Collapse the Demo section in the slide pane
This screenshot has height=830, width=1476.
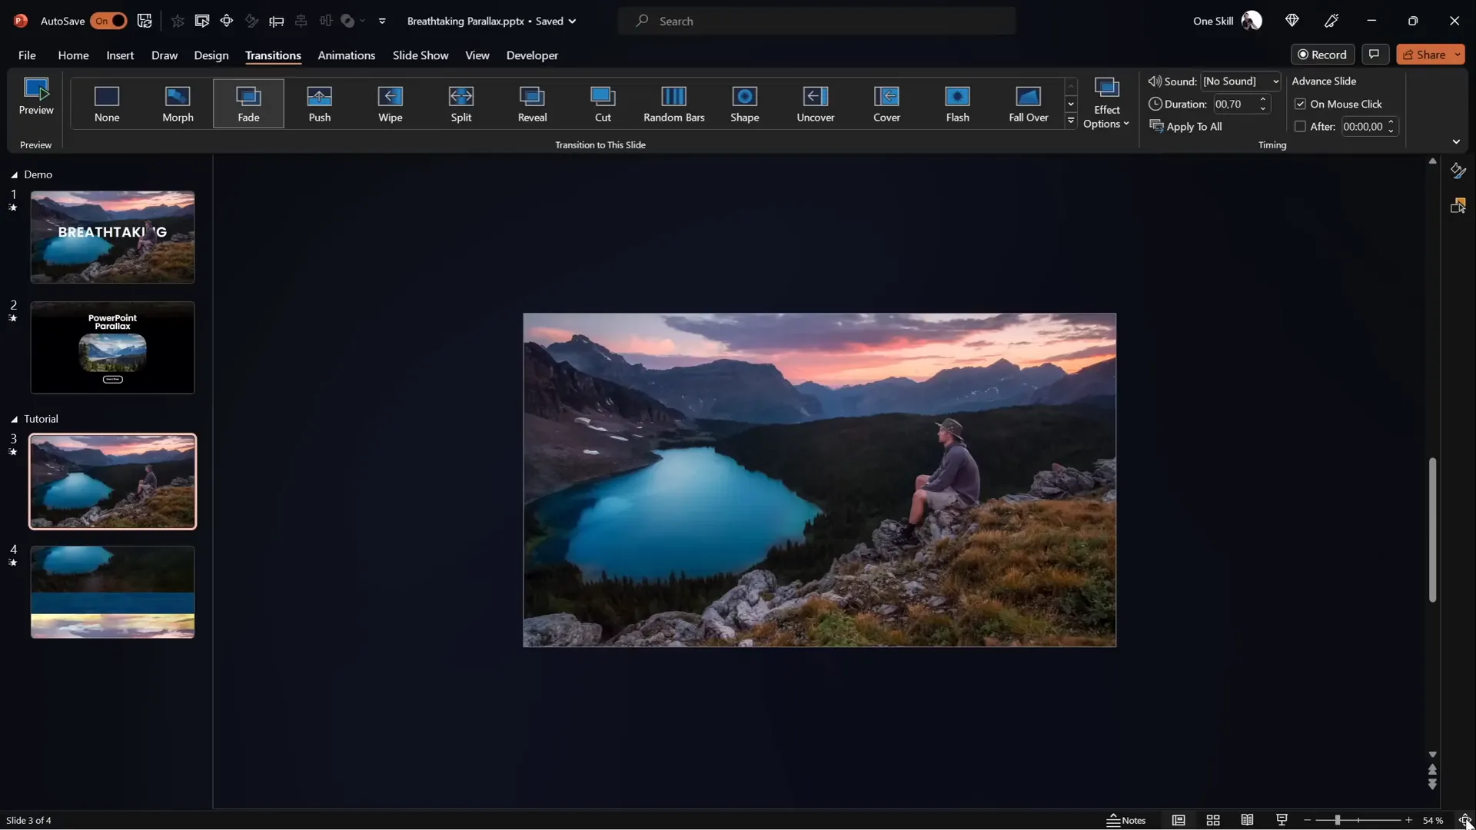pos(13,174)
